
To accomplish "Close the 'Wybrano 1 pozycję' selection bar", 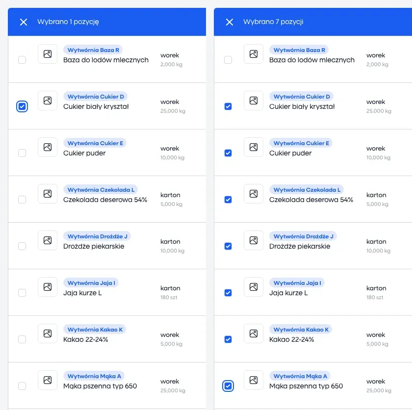I will [x=24, y=22].
